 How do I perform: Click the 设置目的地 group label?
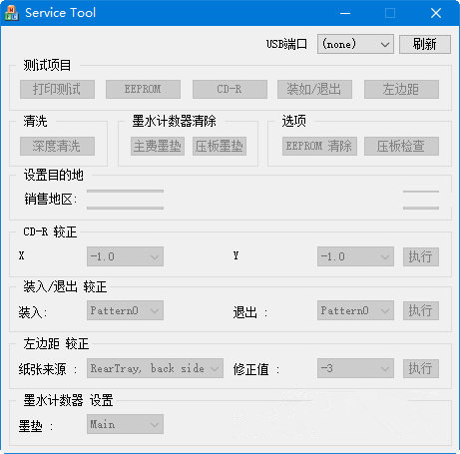click(53, 175)
